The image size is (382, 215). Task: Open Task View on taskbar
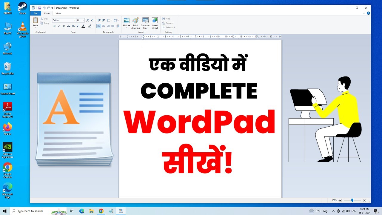pyautogui.click(x=72, y=211)
